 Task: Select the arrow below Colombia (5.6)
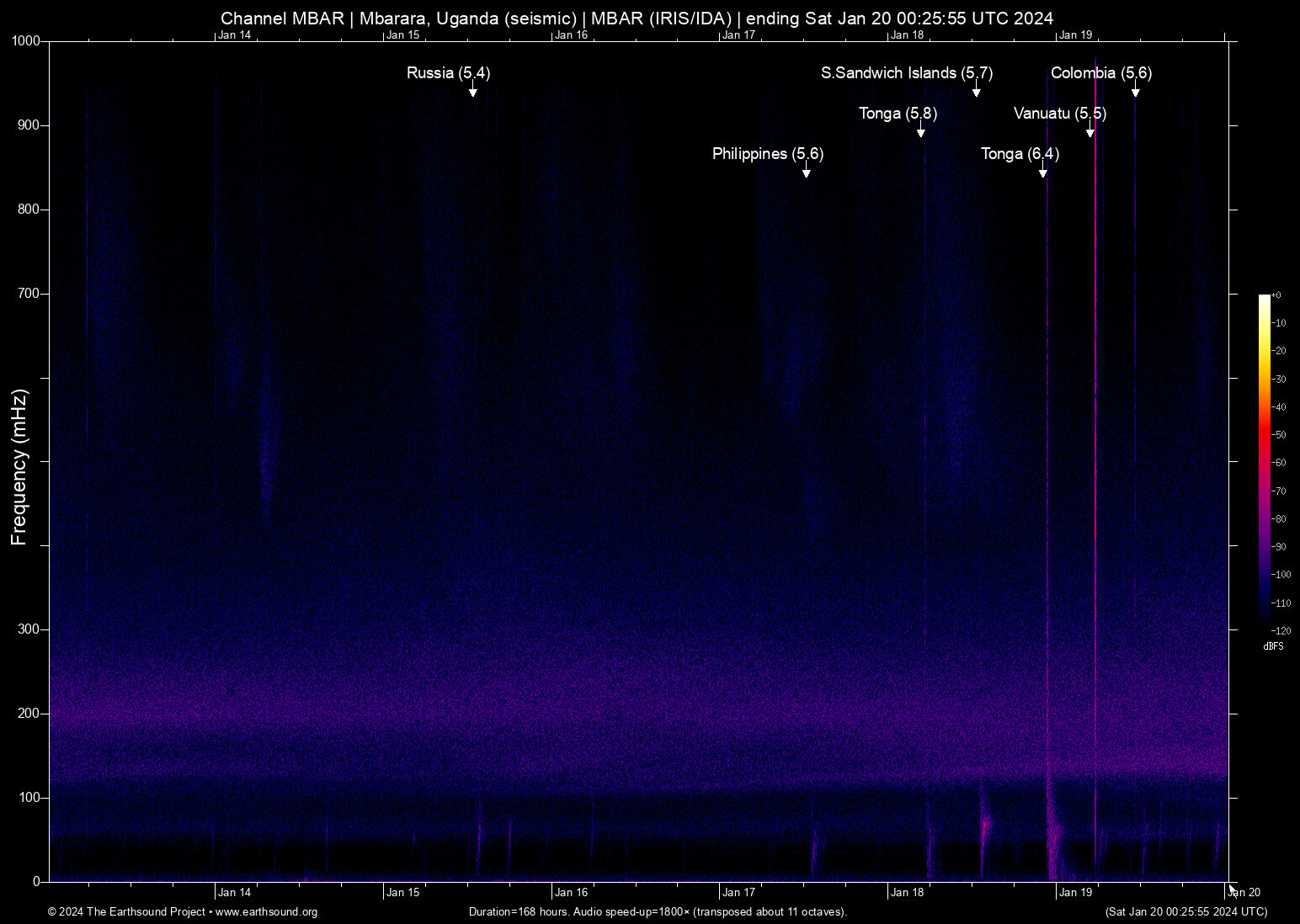pyautogui.click(x=1136, y=91)
